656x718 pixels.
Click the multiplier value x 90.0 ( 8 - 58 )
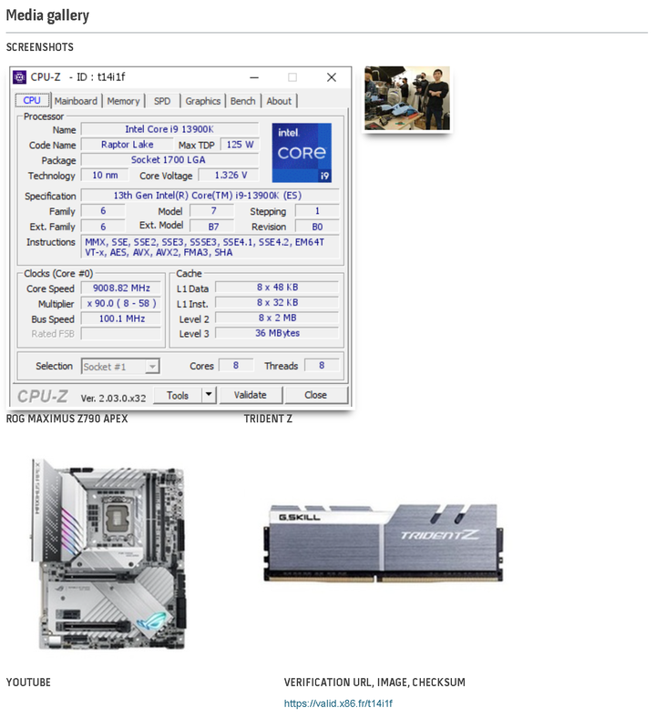coord(121,303)
